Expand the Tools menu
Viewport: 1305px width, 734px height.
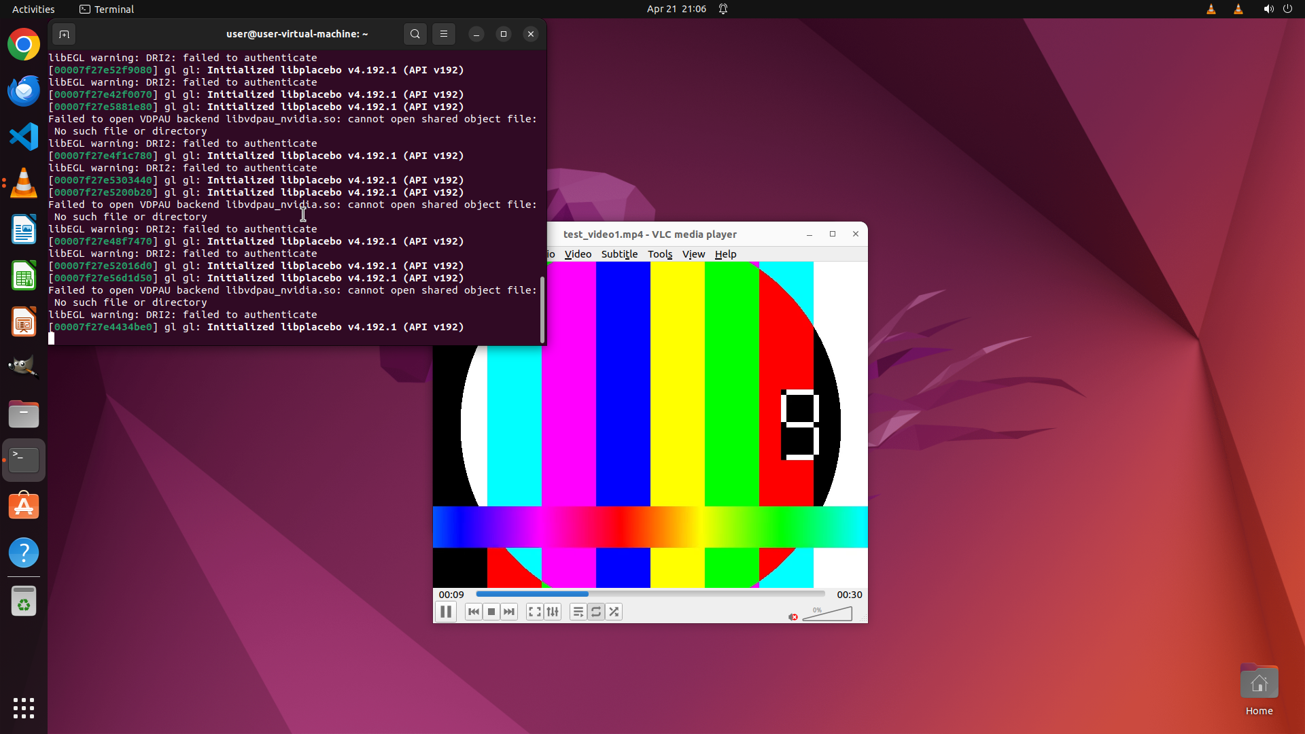click(x=659, y=254)
